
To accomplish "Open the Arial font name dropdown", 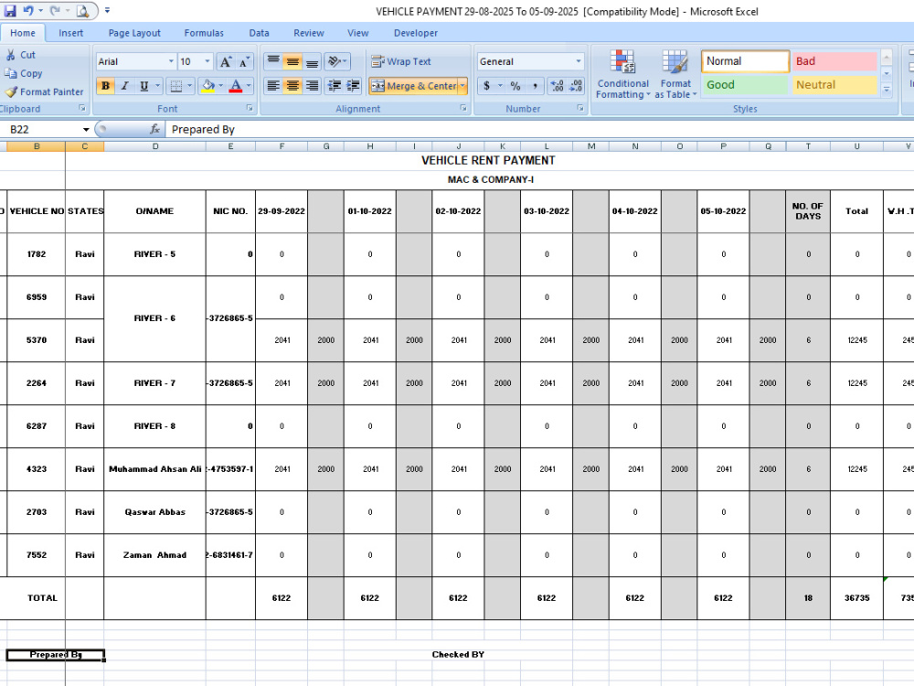I will tap(171, 61).
